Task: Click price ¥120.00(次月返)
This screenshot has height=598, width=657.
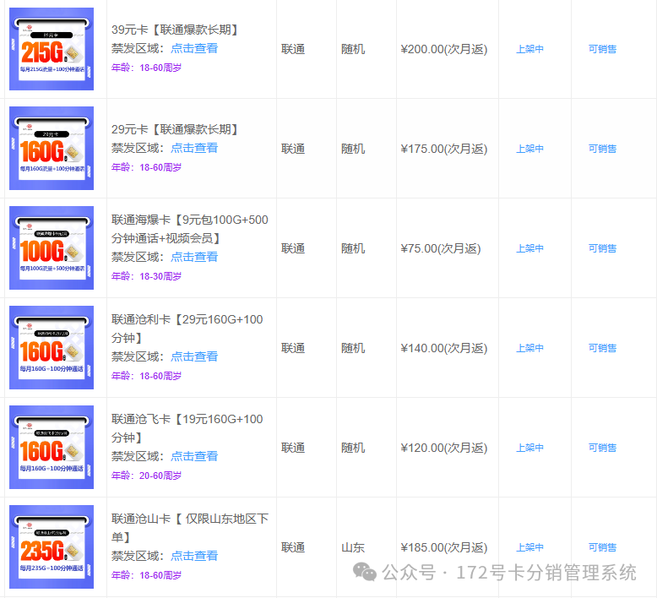Action: click(444, 448)
